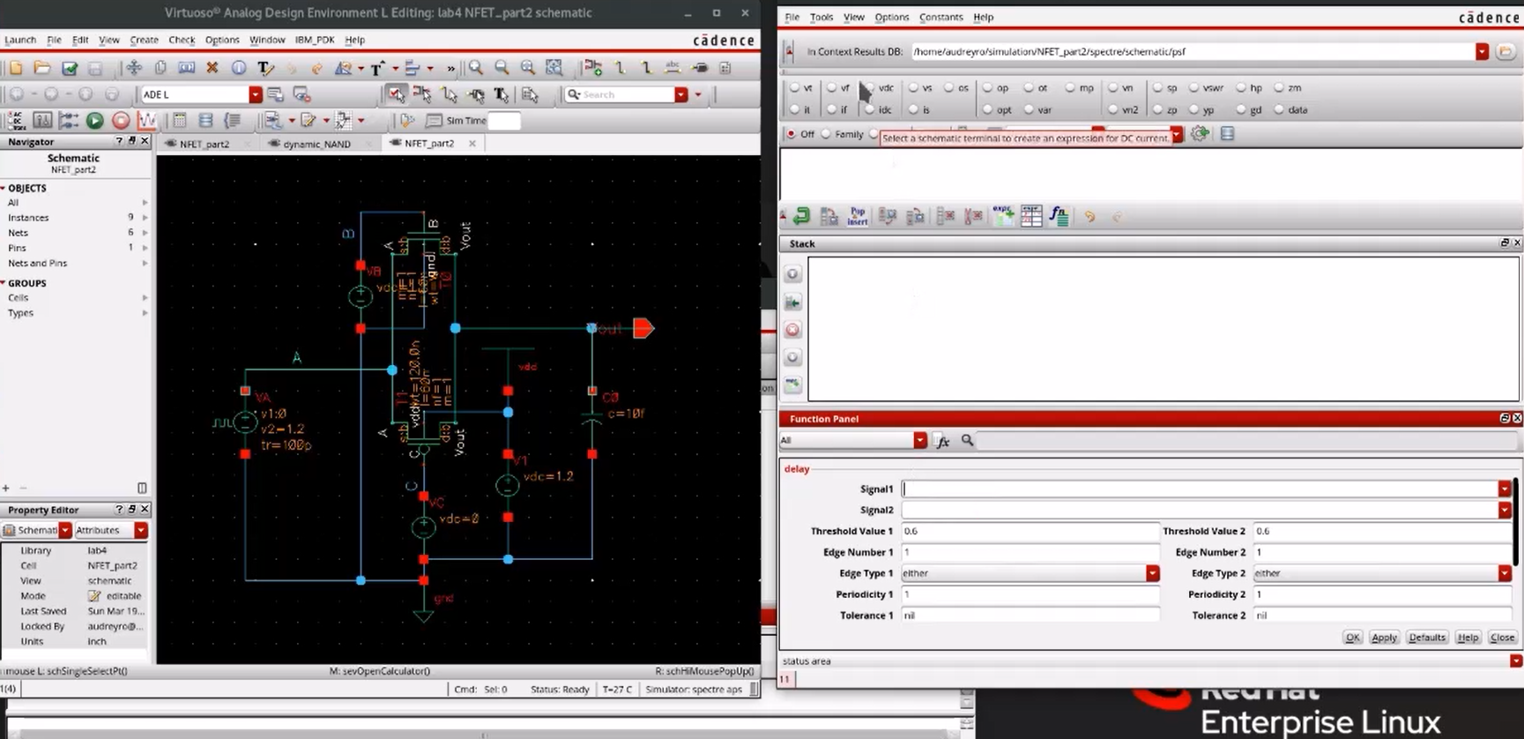1524x739 pixels.
Task: Click the gear evaluate icon in calculator
Action: [x=1200, y=134]
